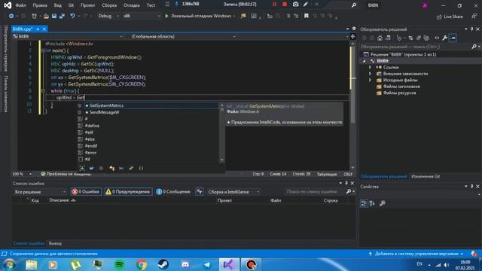Open the Правка menu
The width and height of the screenshot is (482, 271).
pos(40,5)
